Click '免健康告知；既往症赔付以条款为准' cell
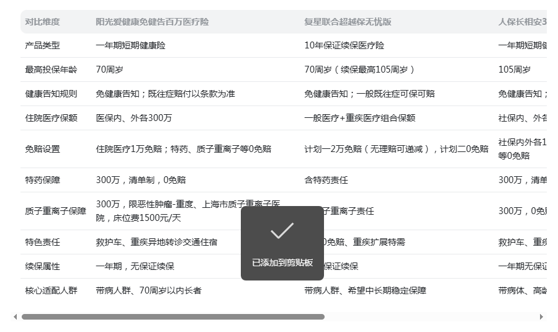558x332 pixels. point(166,94)
